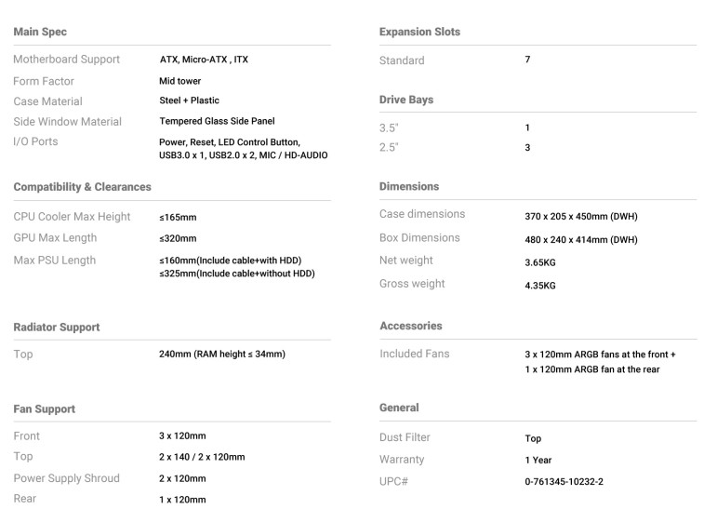
Task: Click the Compatibility & Clearances heading
Action: coord(82,187)
